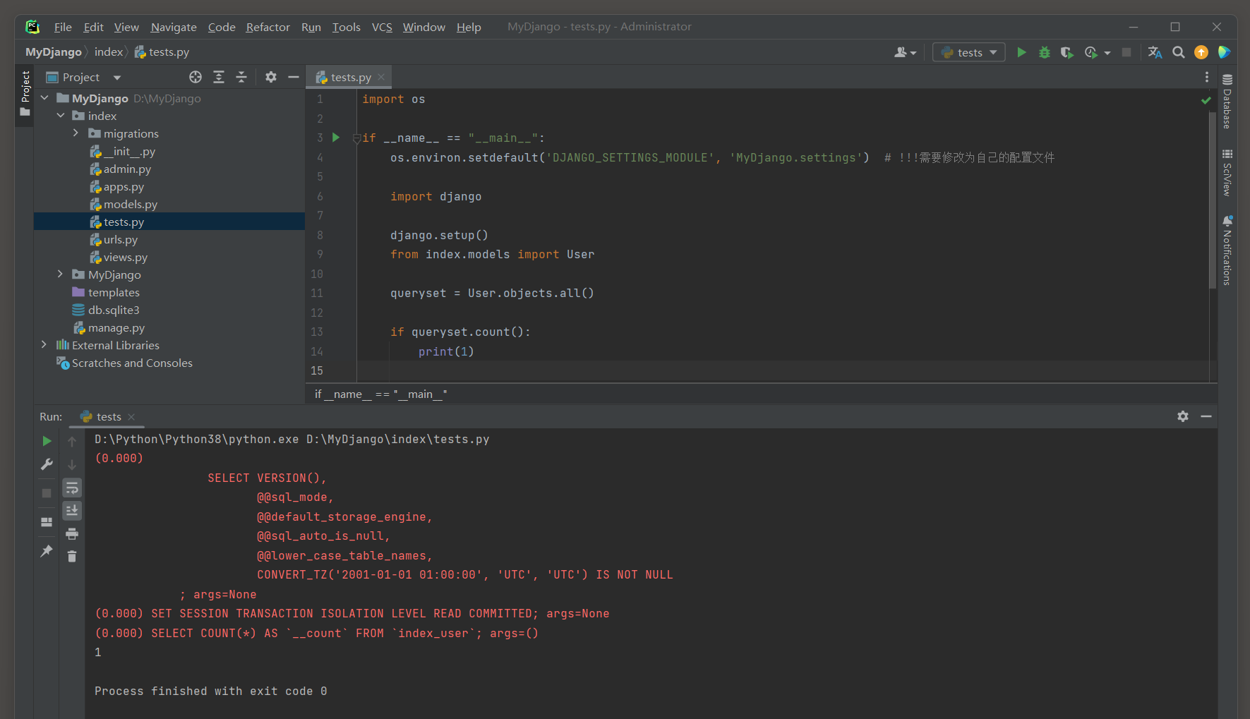Click the stop square in the Run panel
Screen dimensions: 1250x719
tap(47, 493)
